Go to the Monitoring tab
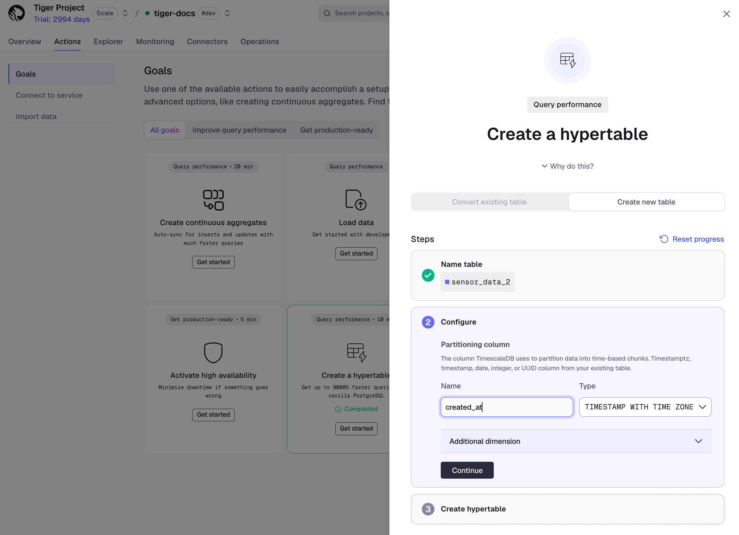 tap(155, 41)
